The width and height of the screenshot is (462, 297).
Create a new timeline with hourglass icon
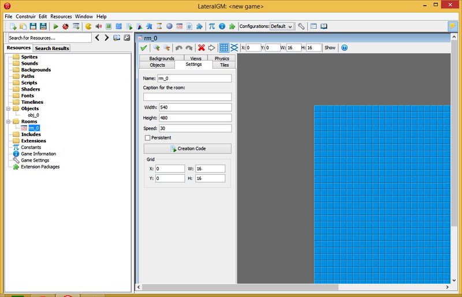point(159,27)
